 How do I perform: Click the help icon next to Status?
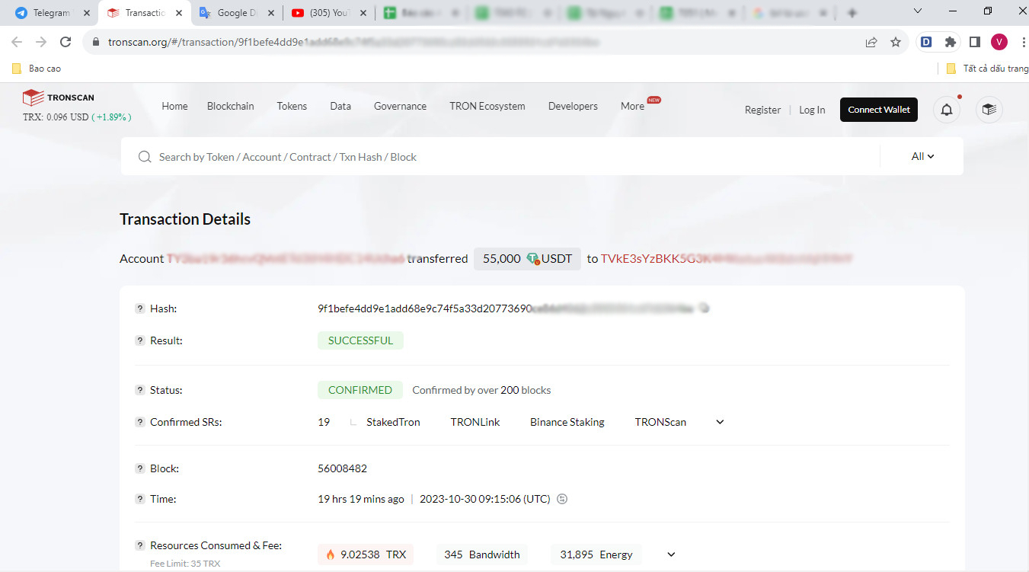[140, 390]
